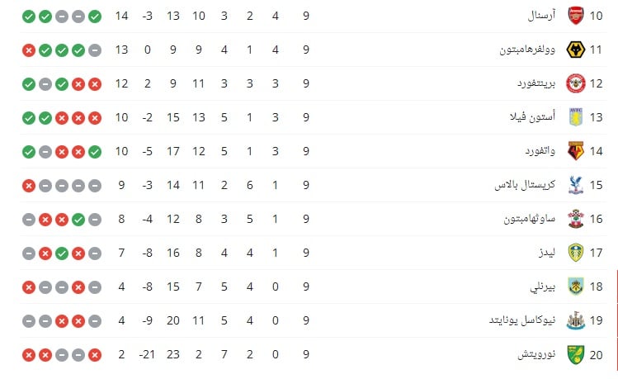Click the Arsenal club crest
618x379 pixels.
click(x=575, y=16)
